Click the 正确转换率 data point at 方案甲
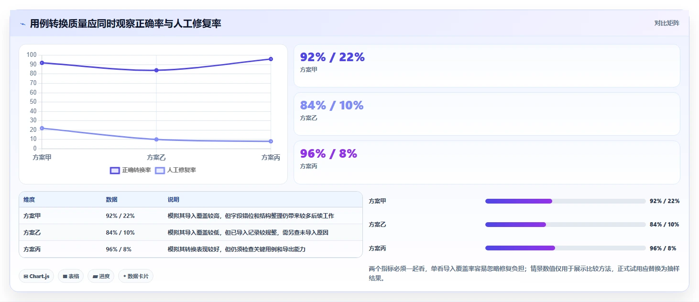 tap(42, 63)
